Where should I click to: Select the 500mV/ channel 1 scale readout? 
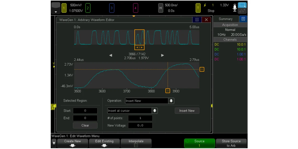click(76, 5)
